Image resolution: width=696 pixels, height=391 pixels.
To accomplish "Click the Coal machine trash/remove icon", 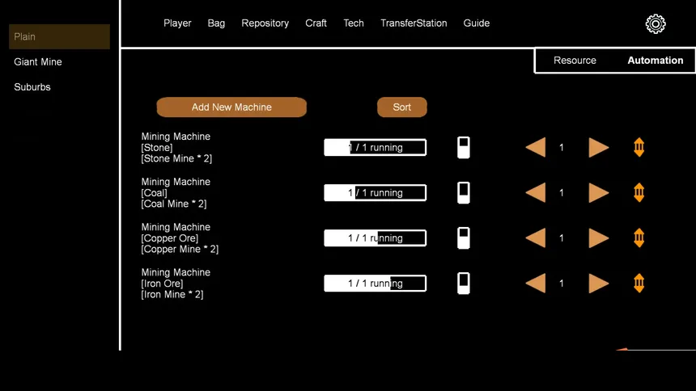I will tap(639, 193).
